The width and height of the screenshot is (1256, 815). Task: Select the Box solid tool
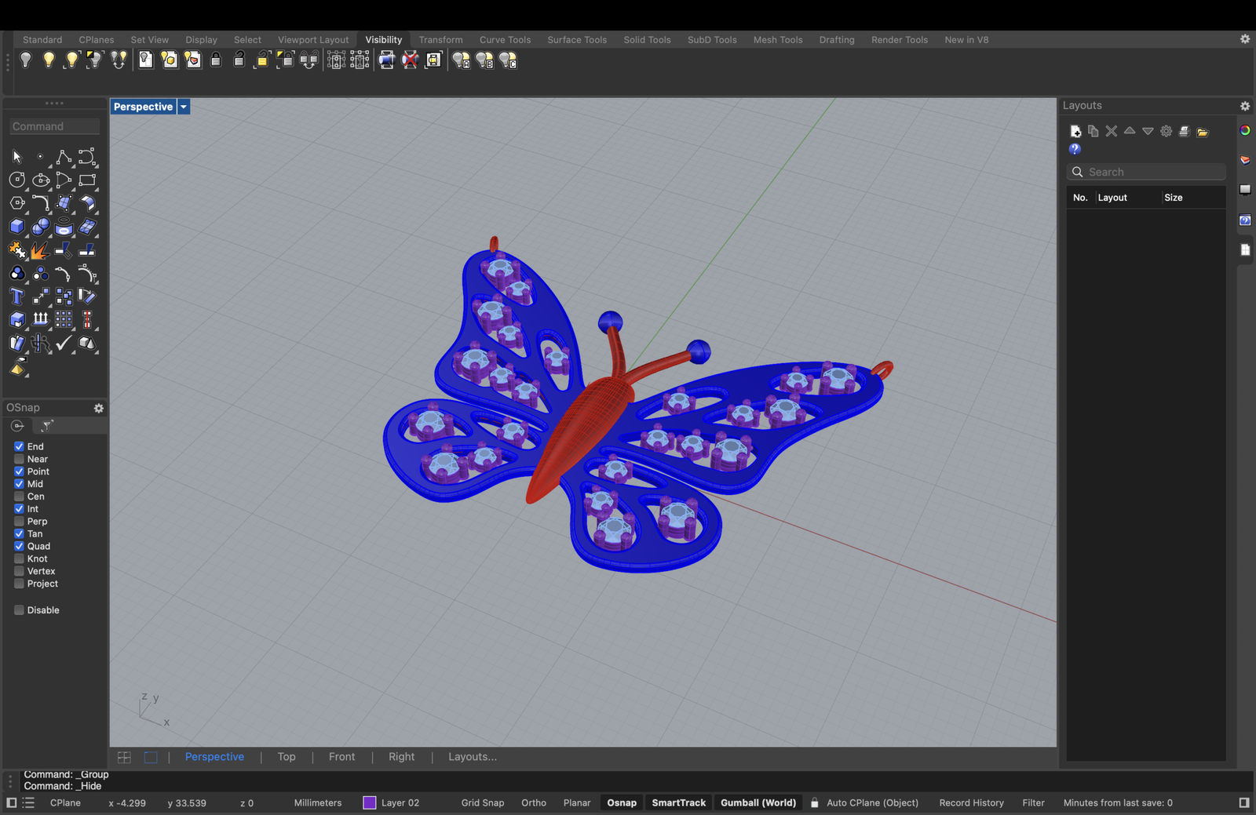pos(16,227)
